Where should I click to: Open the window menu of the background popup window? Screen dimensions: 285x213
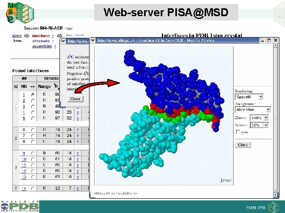point(63,41)
